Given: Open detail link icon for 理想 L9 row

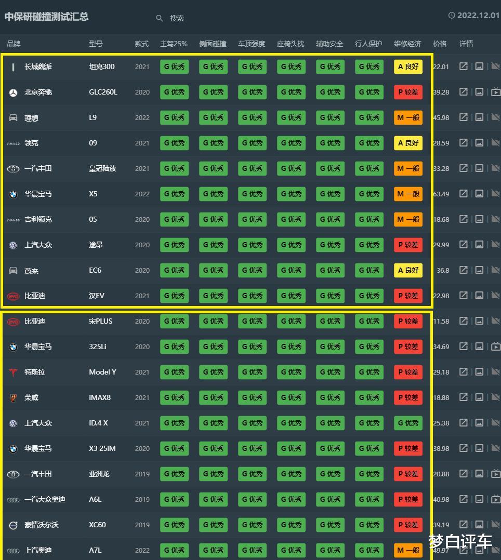Looking at the screenshot, I should pos(464,117).
